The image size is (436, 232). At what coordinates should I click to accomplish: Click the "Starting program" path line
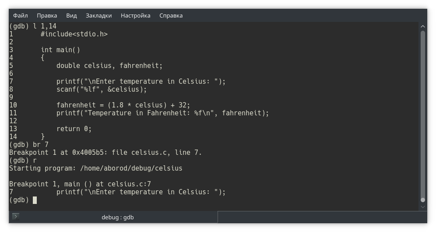[x=95, y=168]
